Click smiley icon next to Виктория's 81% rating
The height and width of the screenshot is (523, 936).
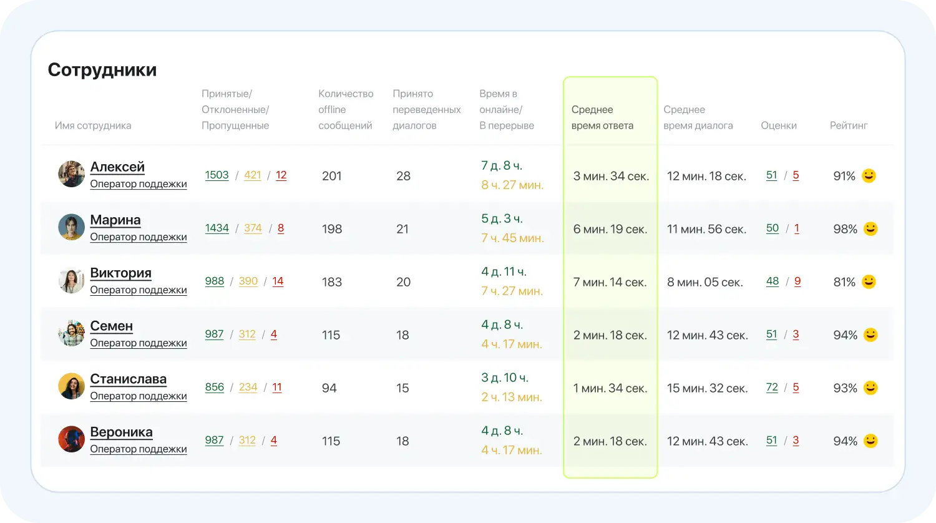869,282
